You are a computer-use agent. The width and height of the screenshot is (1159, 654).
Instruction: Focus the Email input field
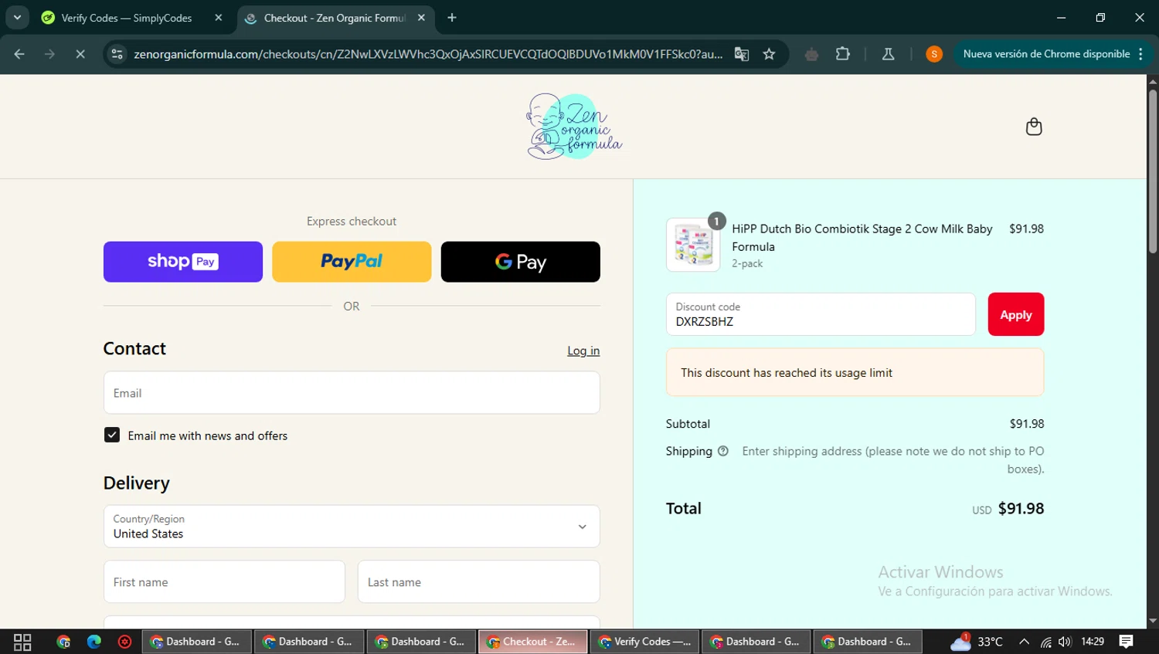(352, 393)
